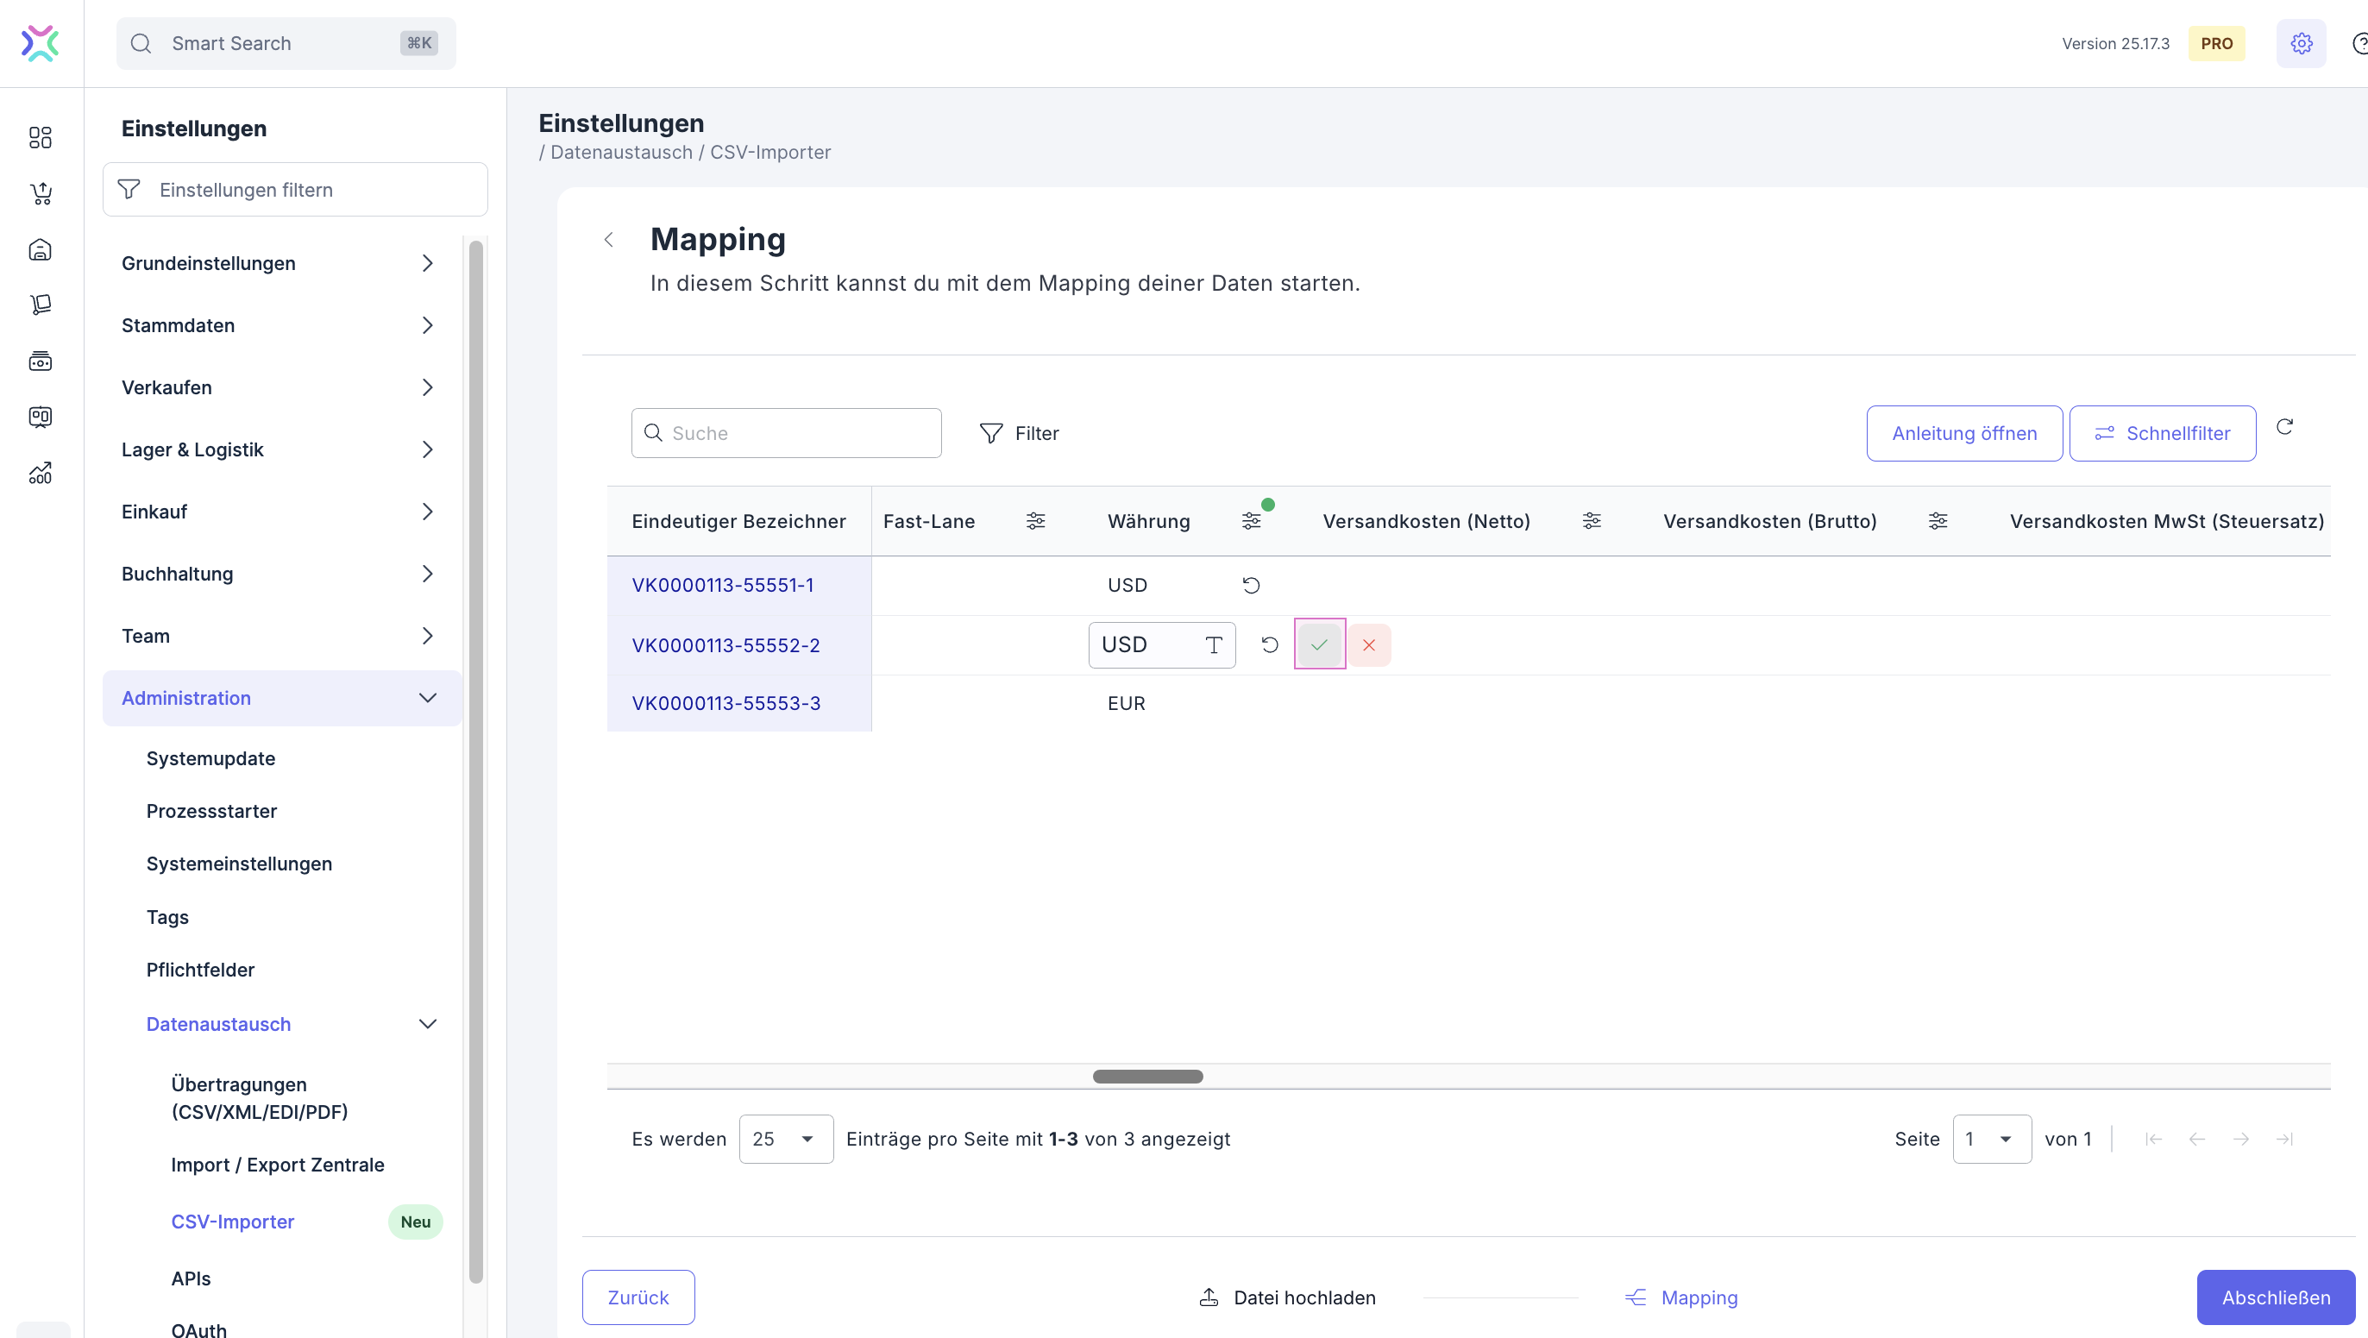Open Fast-Lane column mapping settings icon

(x=1035, y=521)
